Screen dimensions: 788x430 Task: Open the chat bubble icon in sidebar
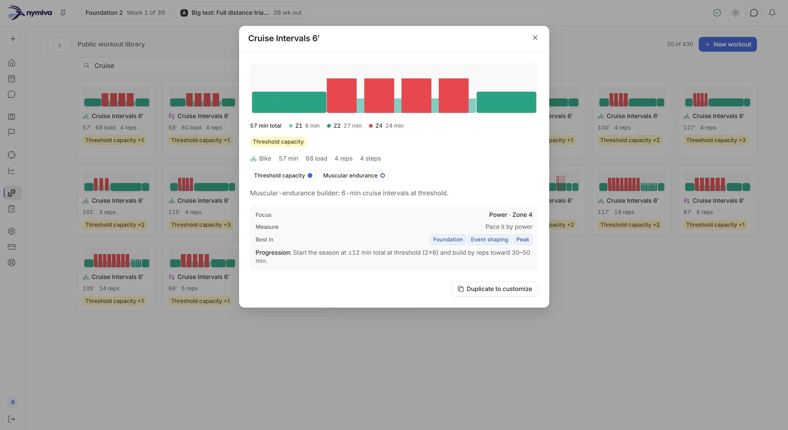12,94
